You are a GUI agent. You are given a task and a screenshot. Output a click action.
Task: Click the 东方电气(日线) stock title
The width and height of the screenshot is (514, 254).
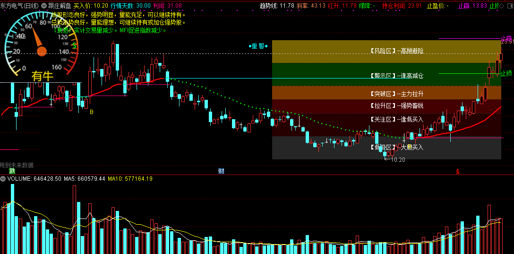click(19, 6)
